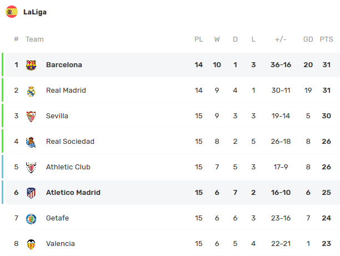Click the +/- goals column header
This screenshot has height=256, width=340.
click(x=281, y=39)
